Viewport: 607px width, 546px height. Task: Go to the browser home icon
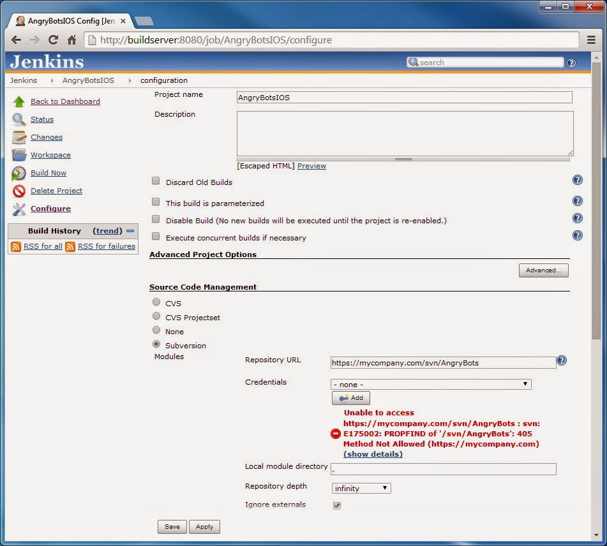pyautogui.click(x=71, y=40)
